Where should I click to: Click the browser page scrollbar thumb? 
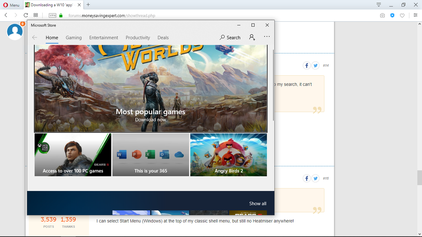click(419, 178)
